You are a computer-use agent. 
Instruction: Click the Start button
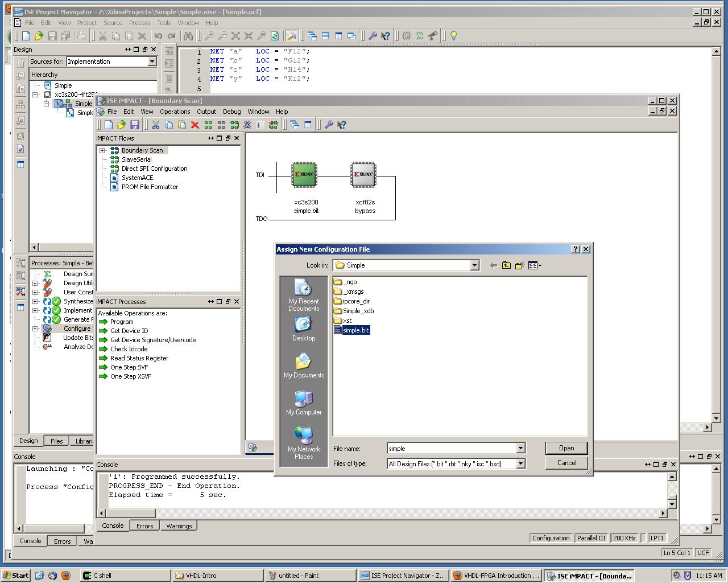tap(16, 576)
